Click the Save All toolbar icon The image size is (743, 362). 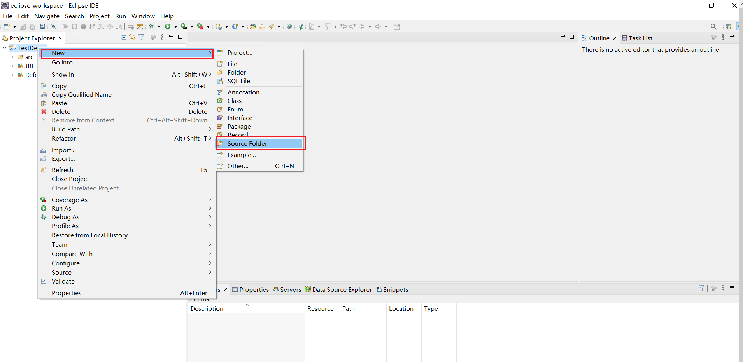(32, 26)
